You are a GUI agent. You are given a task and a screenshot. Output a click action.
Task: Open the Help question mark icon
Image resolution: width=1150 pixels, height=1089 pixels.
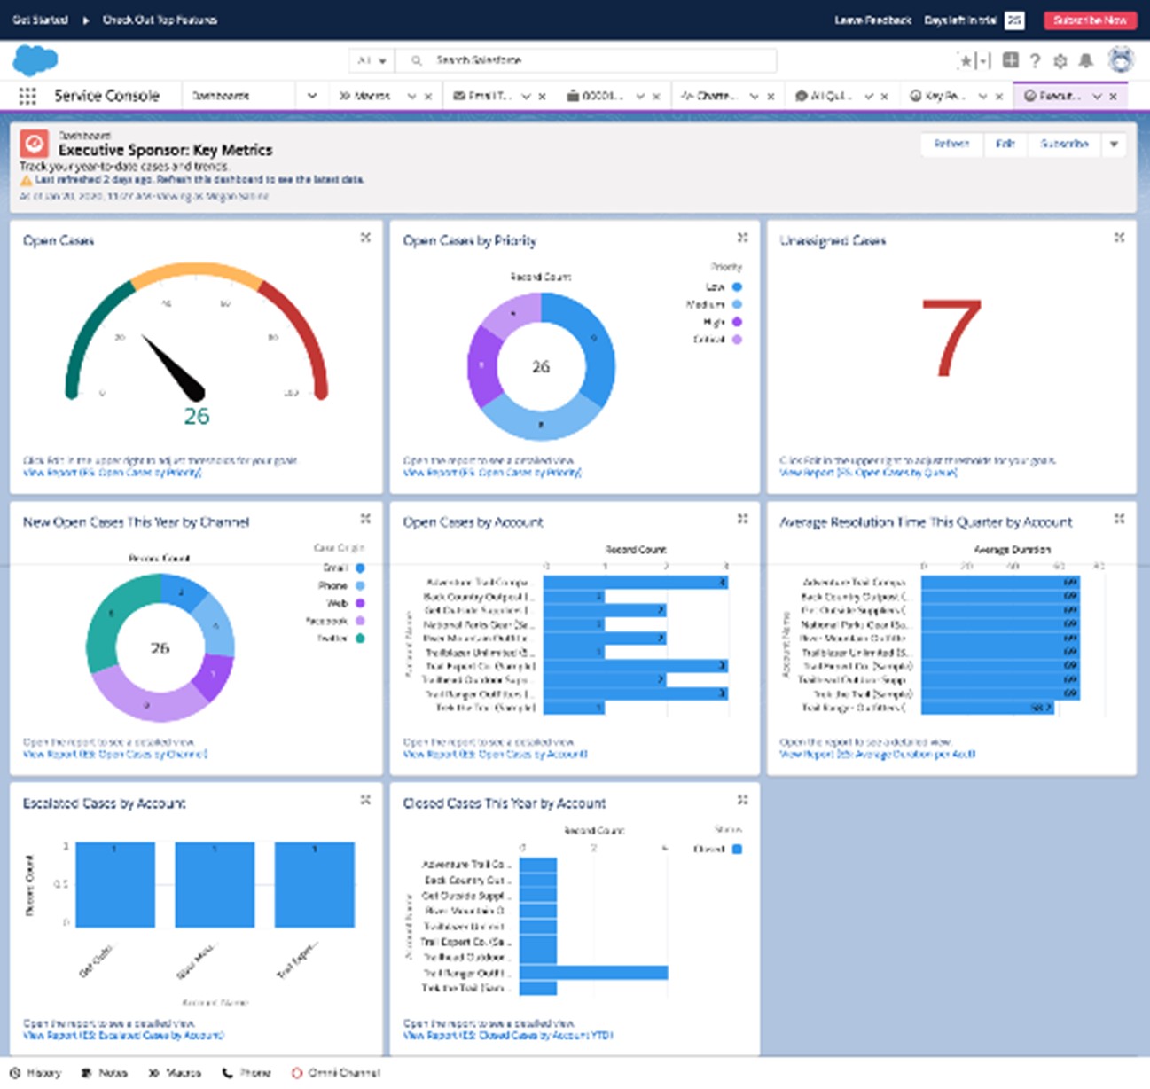pos(1034,60)
